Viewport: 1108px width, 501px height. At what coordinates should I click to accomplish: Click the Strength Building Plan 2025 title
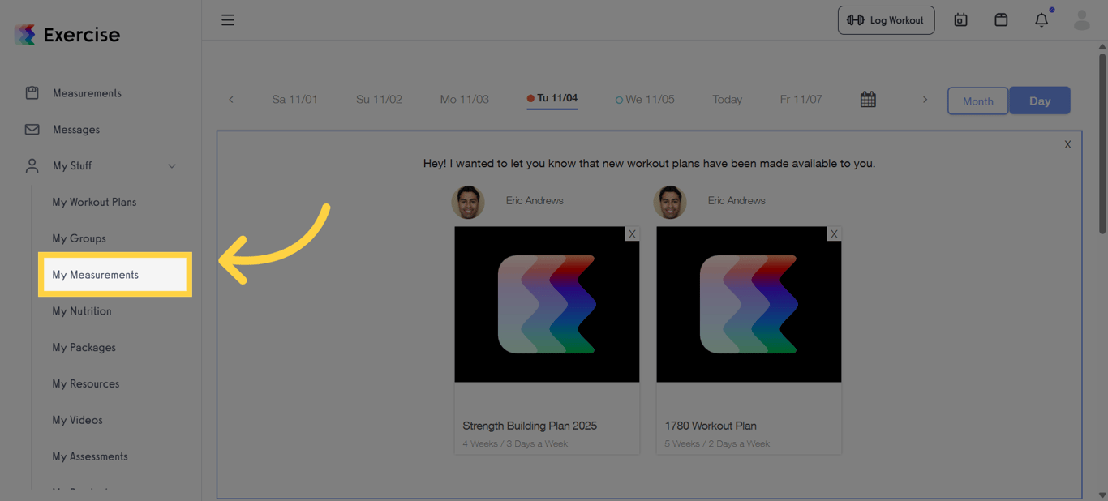(530, 426)
